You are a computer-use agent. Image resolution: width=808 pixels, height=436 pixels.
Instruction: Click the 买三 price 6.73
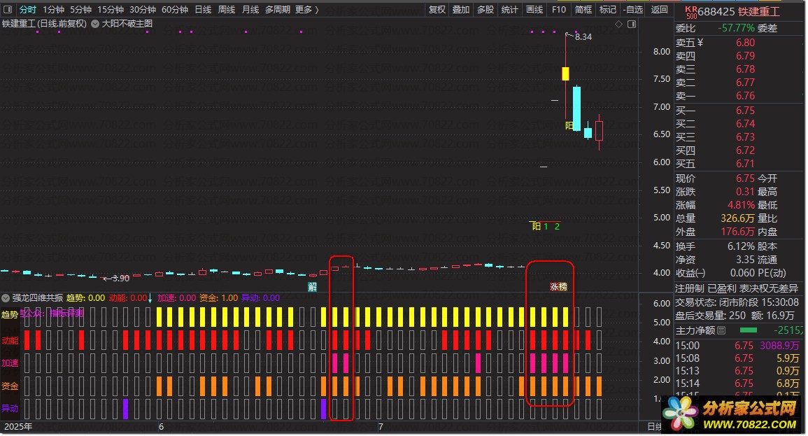(745, 137)
